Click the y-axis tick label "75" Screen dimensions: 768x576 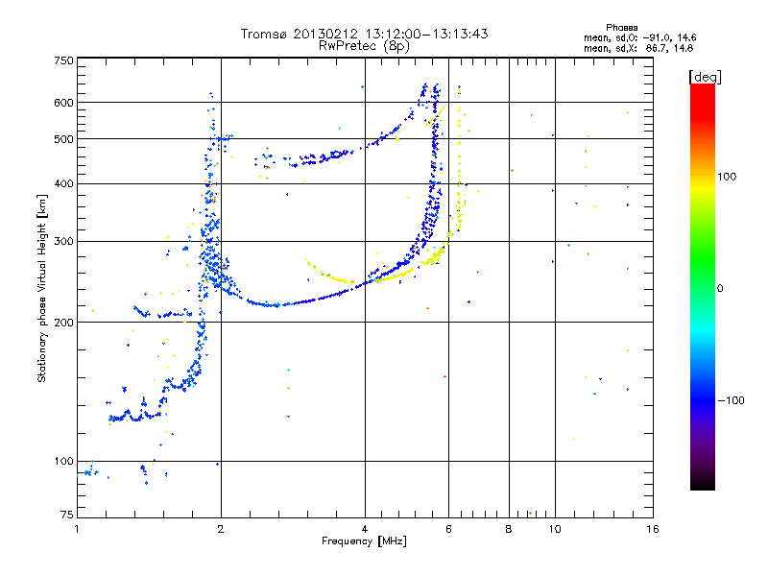(67, 515)
